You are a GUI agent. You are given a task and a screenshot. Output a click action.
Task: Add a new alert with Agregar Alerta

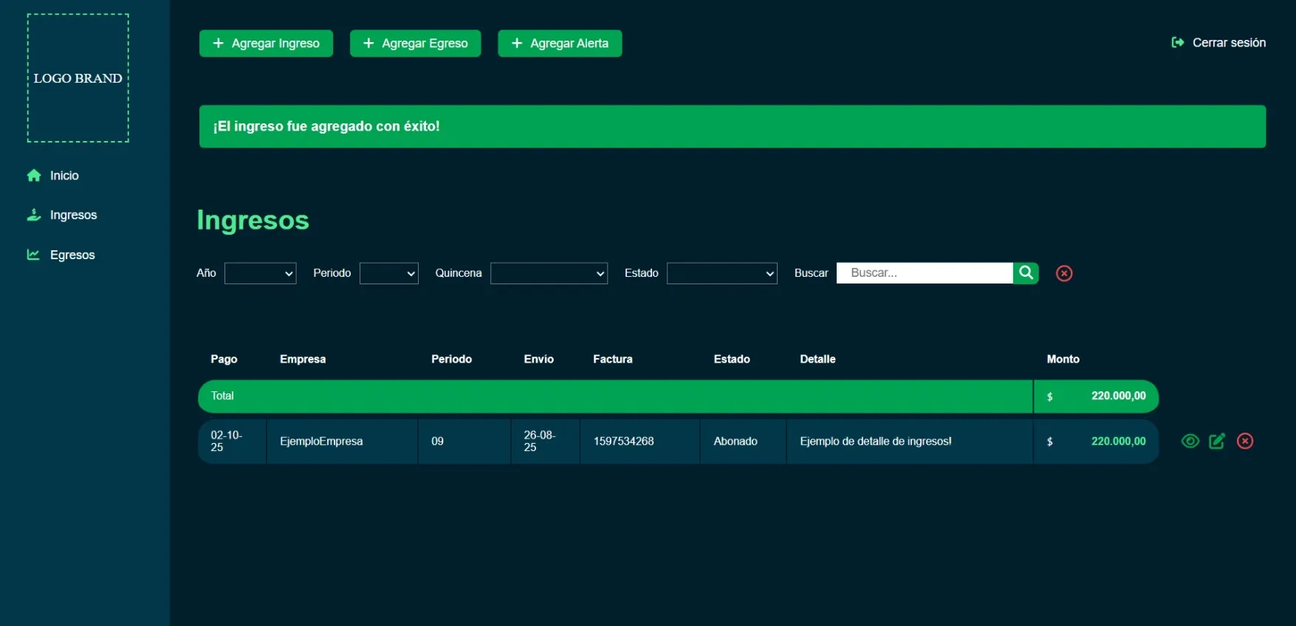click(560, 44)
